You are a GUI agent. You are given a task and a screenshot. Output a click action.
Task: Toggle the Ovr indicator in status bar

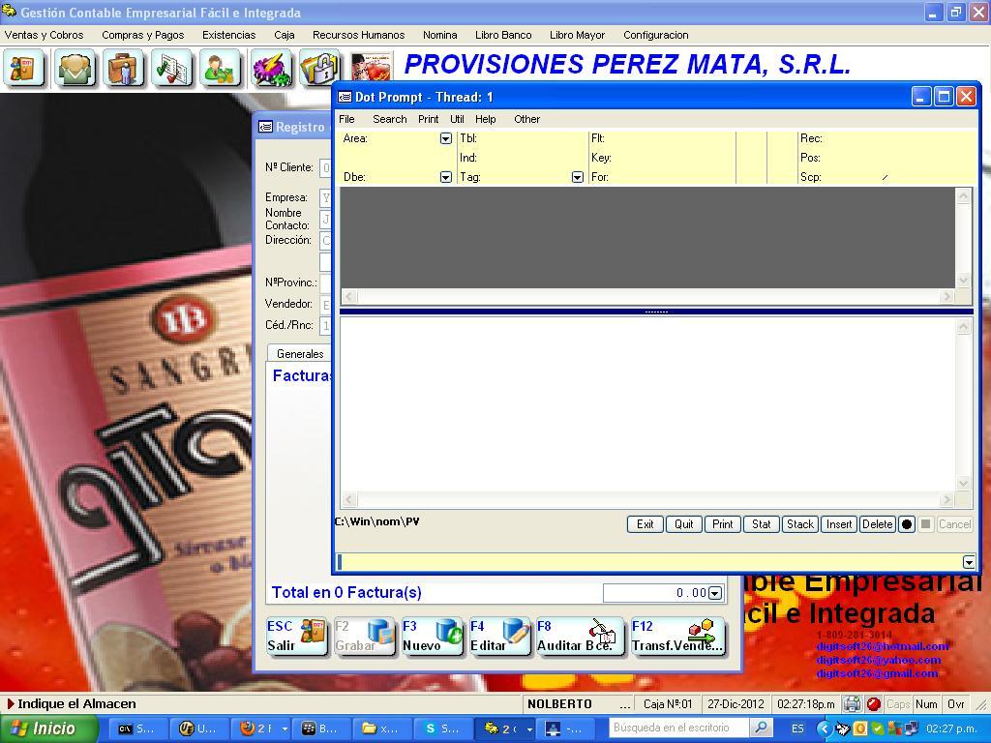[955, 704]
